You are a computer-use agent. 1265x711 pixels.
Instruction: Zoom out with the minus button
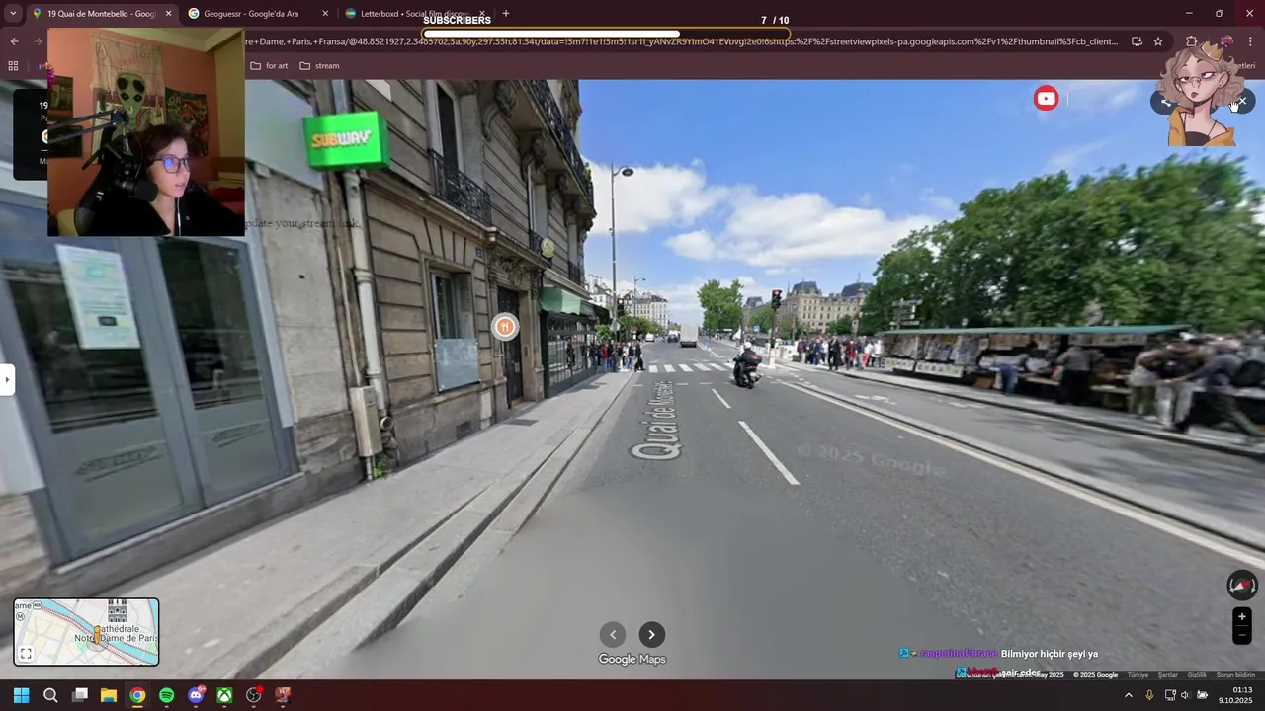pos(1242,636)
